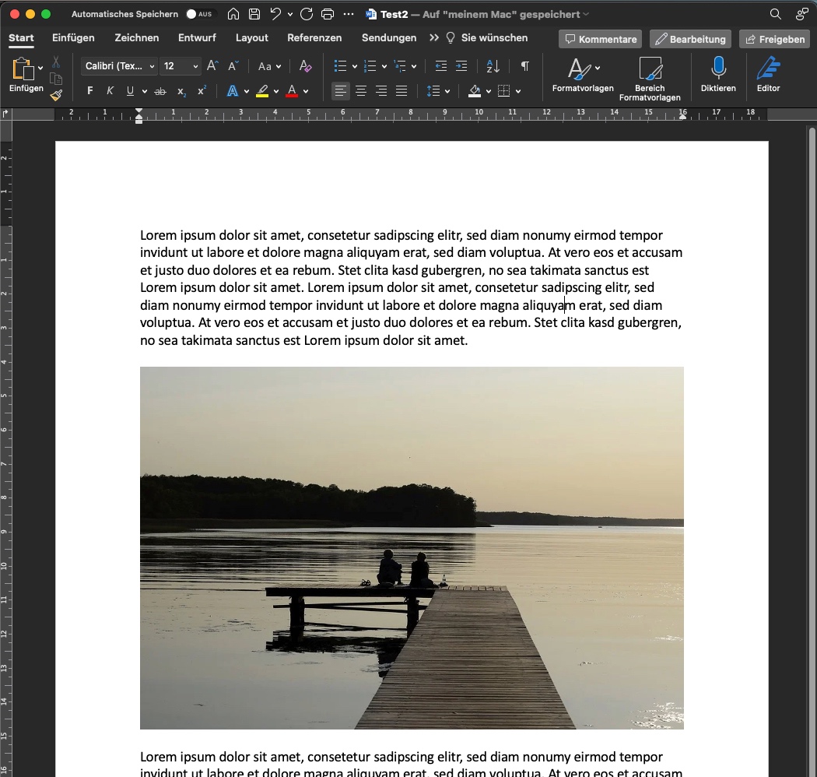Open the font size dropdown showing 12
The height and width of the screenshot is (777, 817).
coord(181,65)
